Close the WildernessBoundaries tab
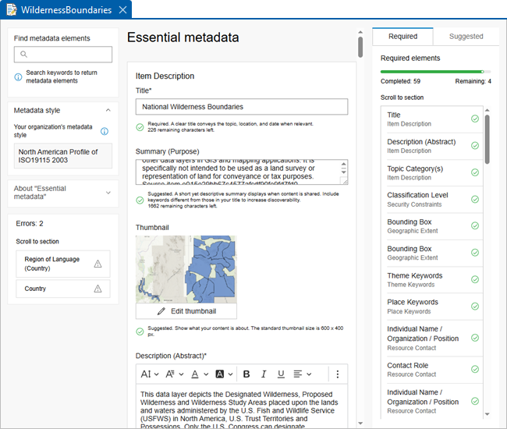Image resolution: width=507 pixels, height=429 pixels. (123, 10)
